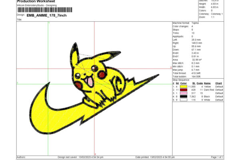This screenshot has height=160, width=240.
Task: Select the 'Colorway 1' value
Action: 217,14
